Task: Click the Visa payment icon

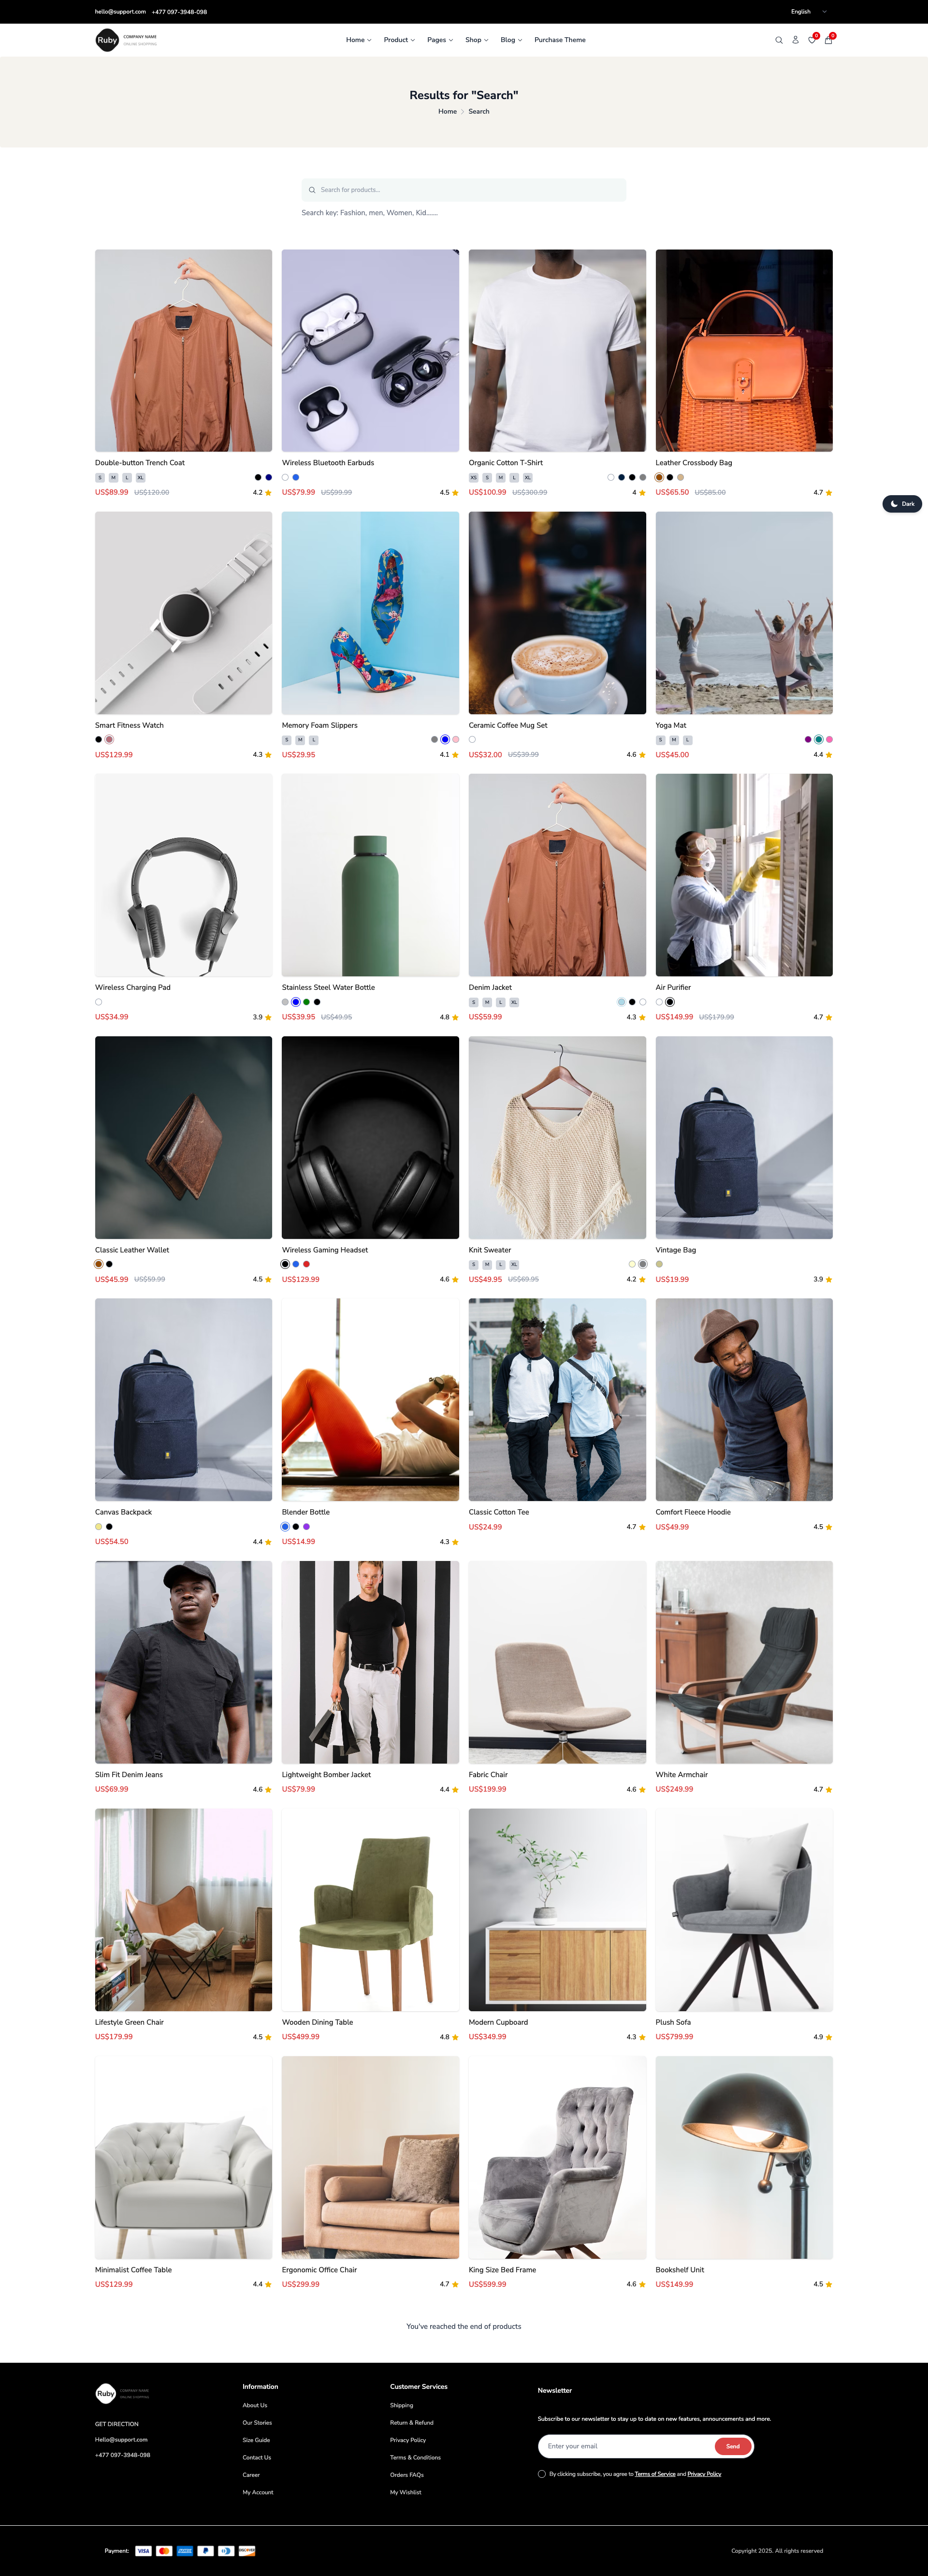Action: [x=143, y=2550]
